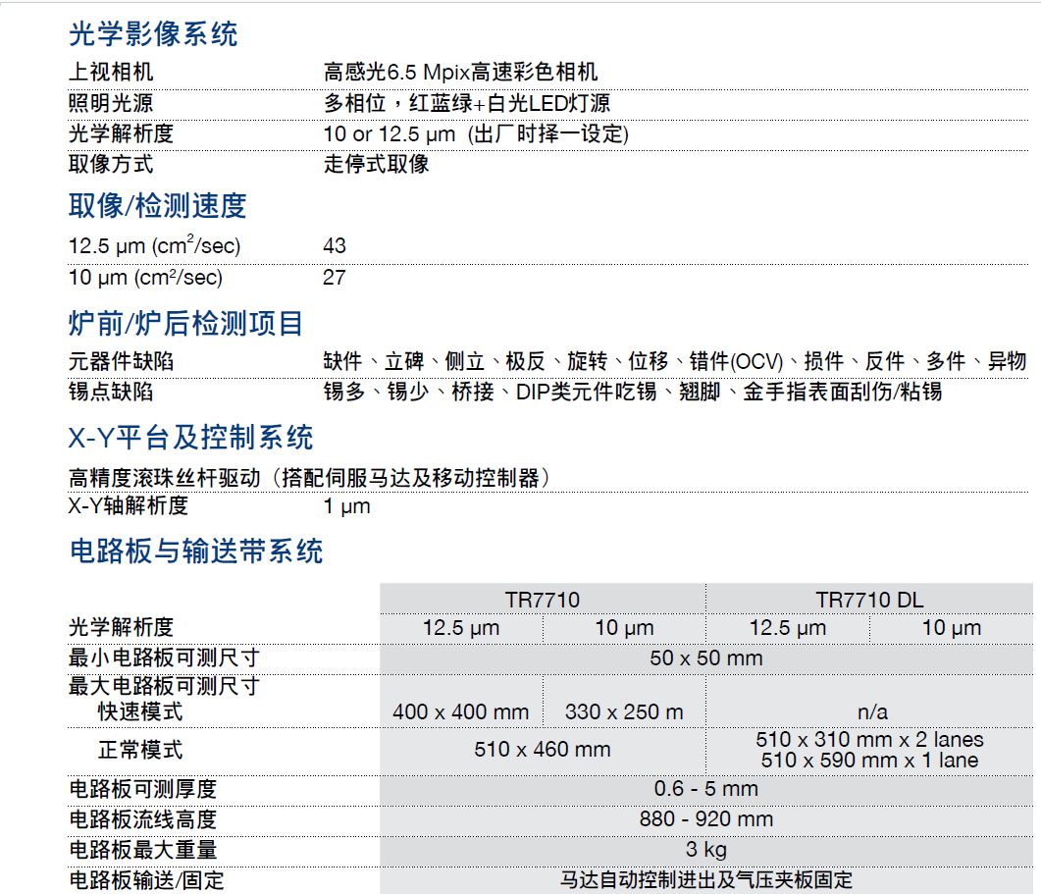This screenshot has width=1041, height=894.
Task: Select the 取像/检测速度 heading
Action: click(x=157, y=206)
